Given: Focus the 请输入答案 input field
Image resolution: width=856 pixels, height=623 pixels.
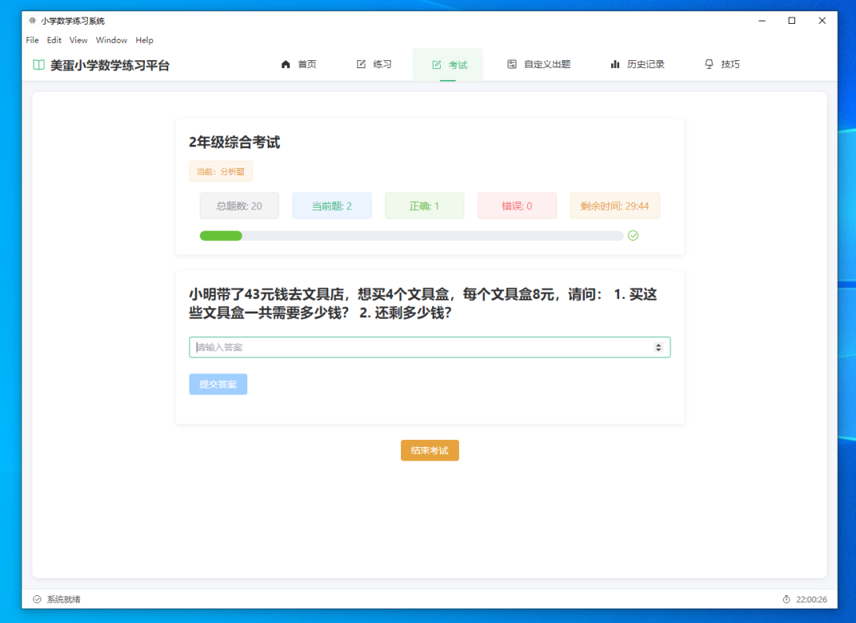Looking at the screenshot, I should coord(430,347).
